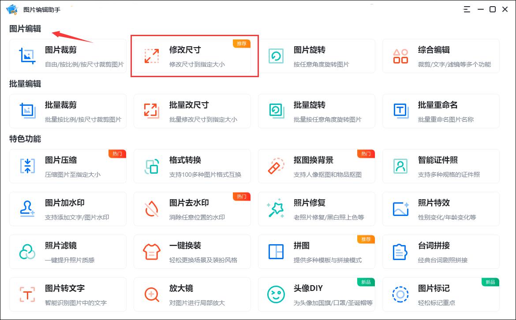
Task: Launch 综合编辑 comprehensive editing
Action: [441, 56]
